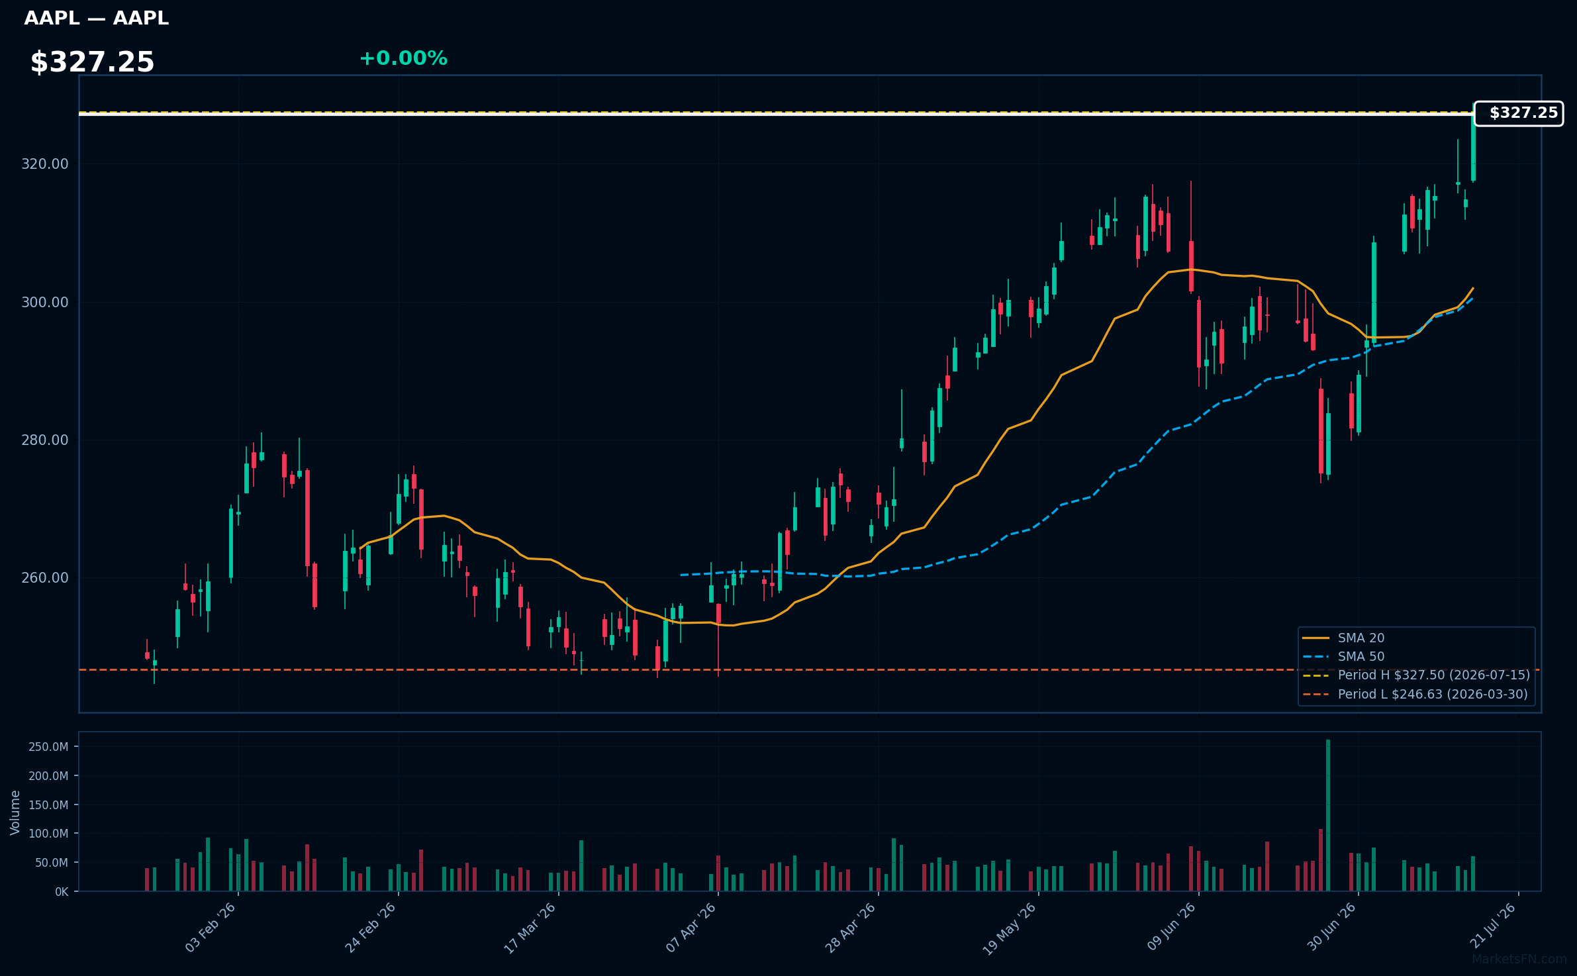The image size is (1577, 976).
Task: Click the 17 Mar '26 date label
Action: (530, 928)
